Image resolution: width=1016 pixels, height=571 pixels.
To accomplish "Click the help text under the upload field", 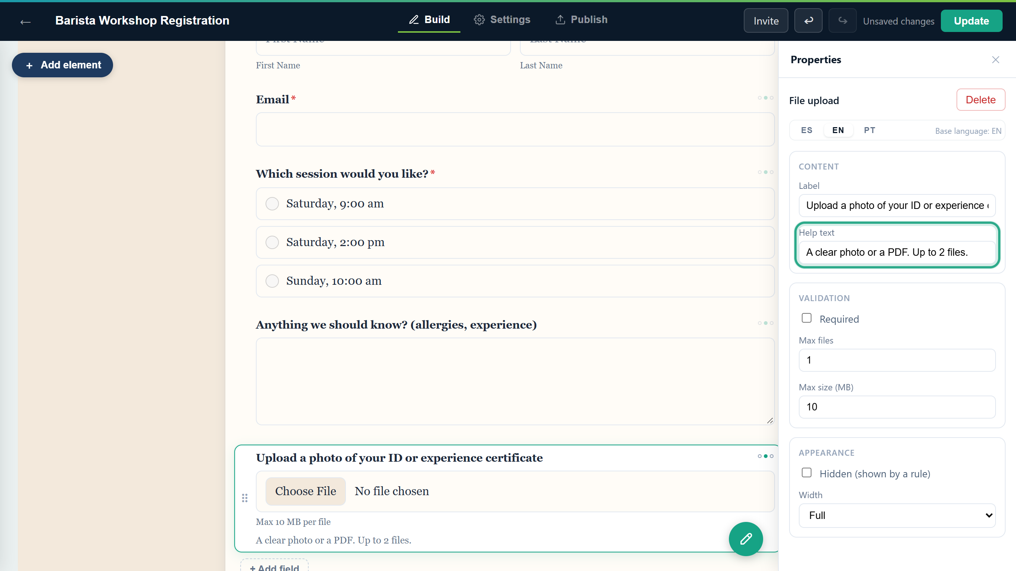I will tap(333, 540).
